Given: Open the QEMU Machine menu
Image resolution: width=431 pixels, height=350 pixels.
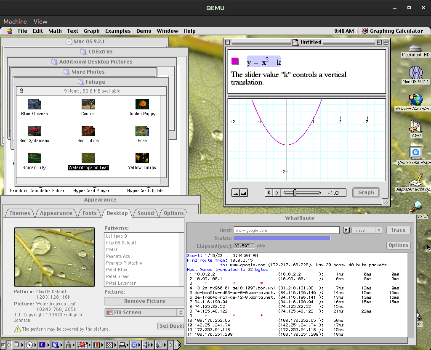Looking at the screenshot, I should tap(15, 21).
